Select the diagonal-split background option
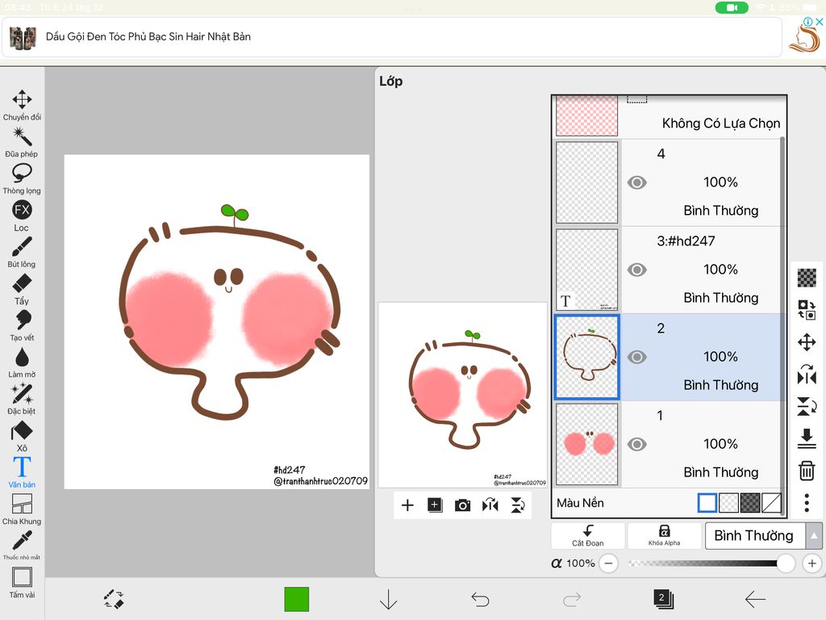The image size is (826, 620). coord(771,503)
